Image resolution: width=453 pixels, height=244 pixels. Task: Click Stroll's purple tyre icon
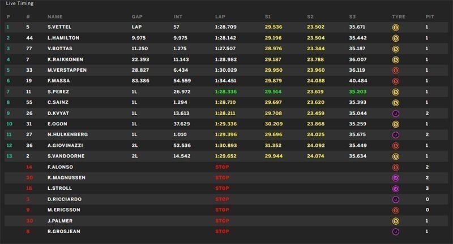pyautogui.click(x=395, y=189)
